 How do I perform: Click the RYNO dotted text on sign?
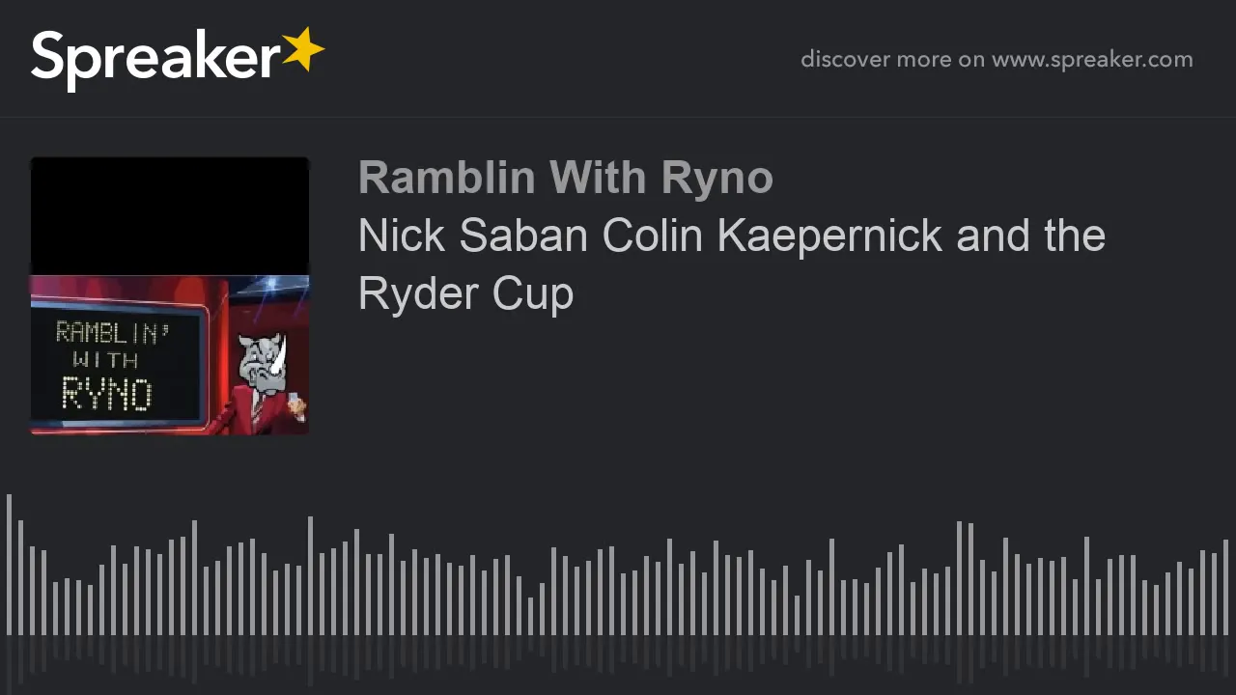point(107,394)
